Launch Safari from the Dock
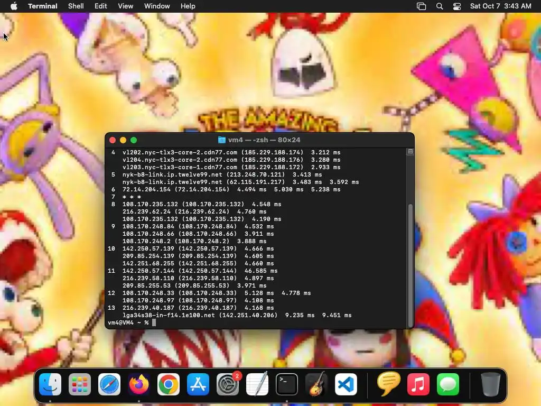The height and width of the screenshot is (406, 541). pos(109,384)
